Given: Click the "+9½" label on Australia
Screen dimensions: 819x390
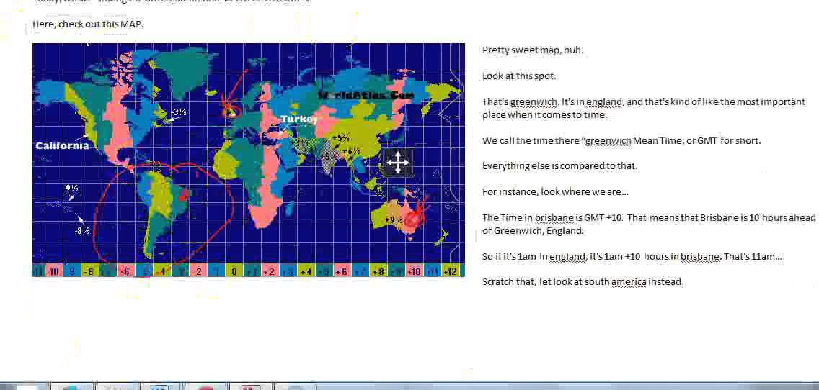Looking at the screenshot, I should (394, 220).
